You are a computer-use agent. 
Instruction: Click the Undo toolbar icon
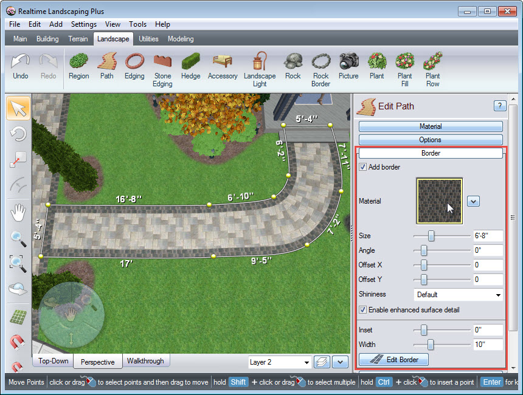pos(20,67)
